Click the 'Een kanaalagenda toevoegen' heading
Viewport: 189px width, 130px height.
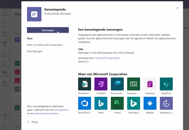(100, 30)
